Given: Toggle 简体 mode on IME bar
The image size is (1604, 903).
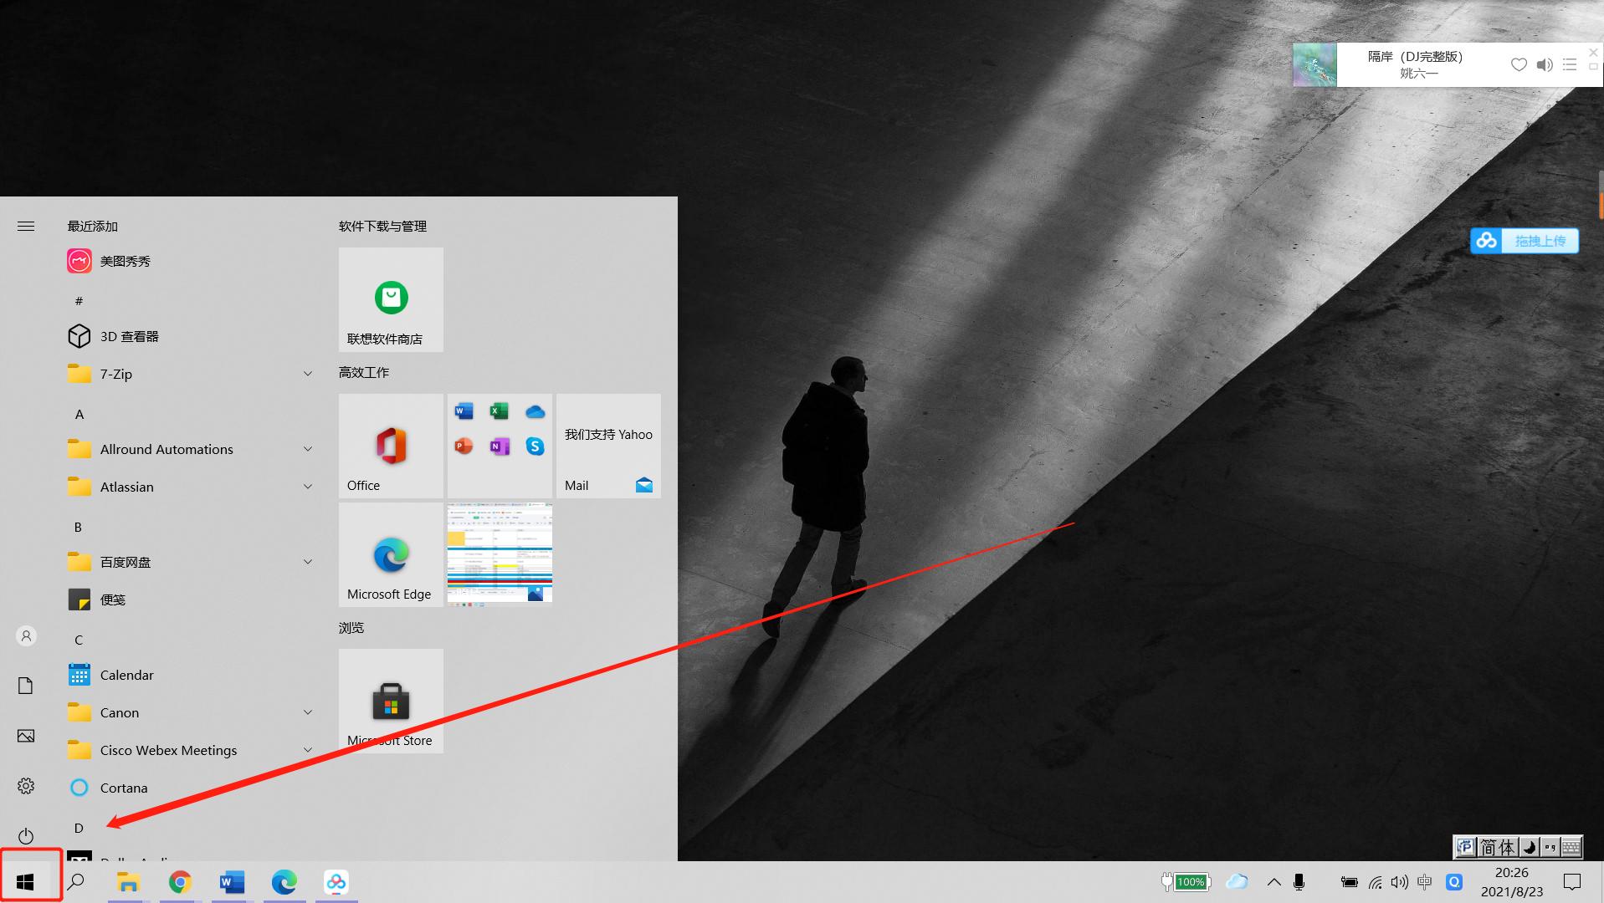Looking at the screenshot, I should pos(1498,847).
